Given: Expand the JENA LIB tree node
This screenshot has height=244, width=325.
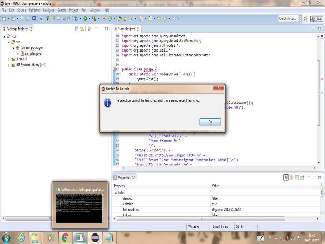Looking at the screenshot, I should coord(9,59).
